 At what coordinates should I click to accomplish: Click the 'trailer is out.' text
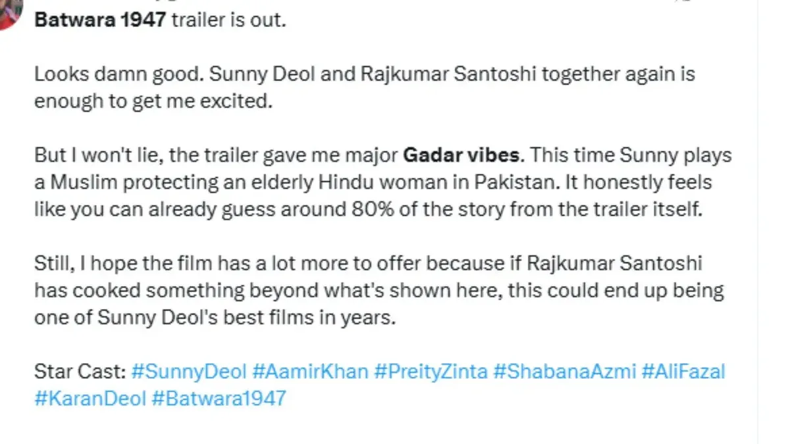click(228, 20)
